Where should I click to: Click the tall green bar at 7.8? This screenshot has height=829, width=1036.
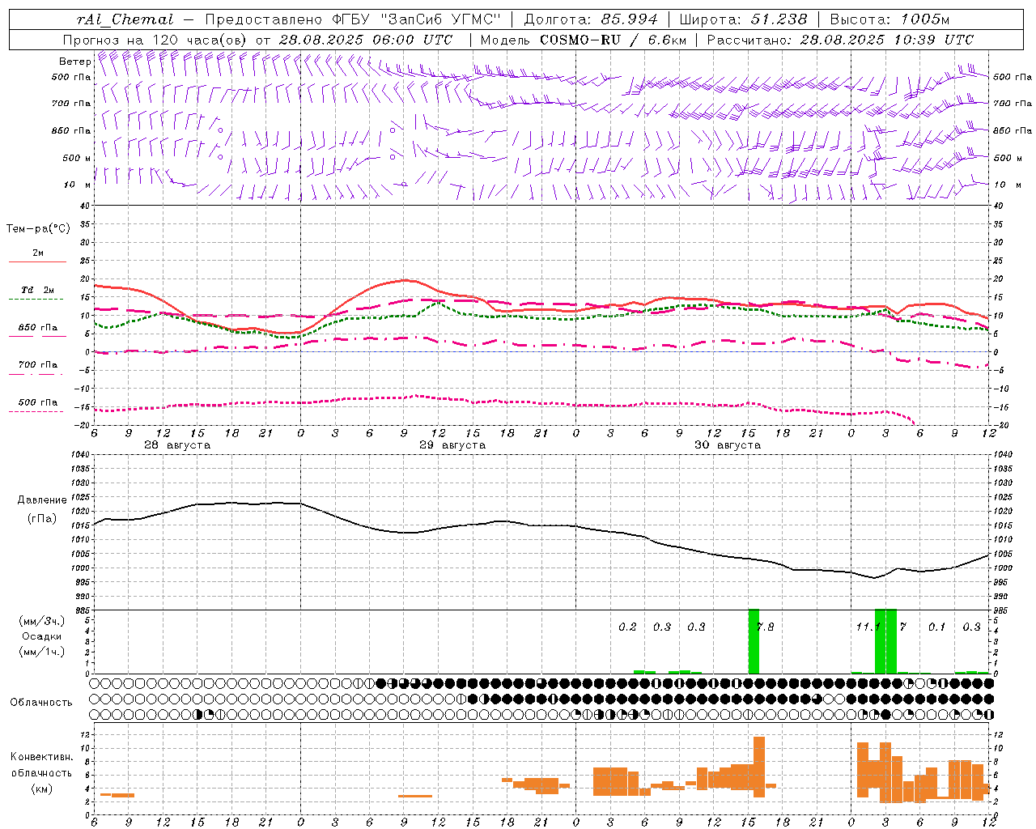point(754,641)
